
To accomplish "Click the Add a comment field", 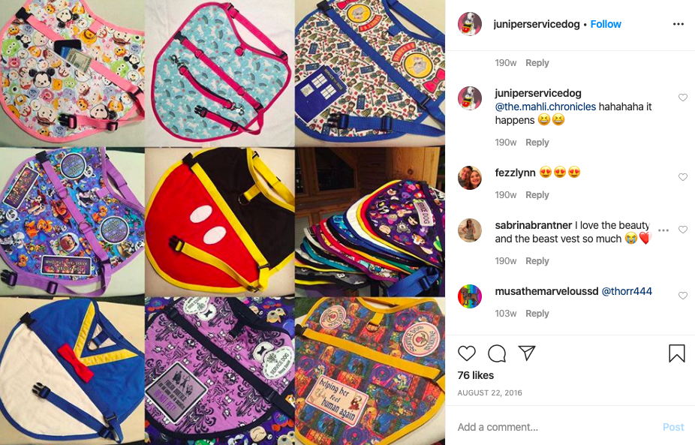I will [x=556, y=427].
